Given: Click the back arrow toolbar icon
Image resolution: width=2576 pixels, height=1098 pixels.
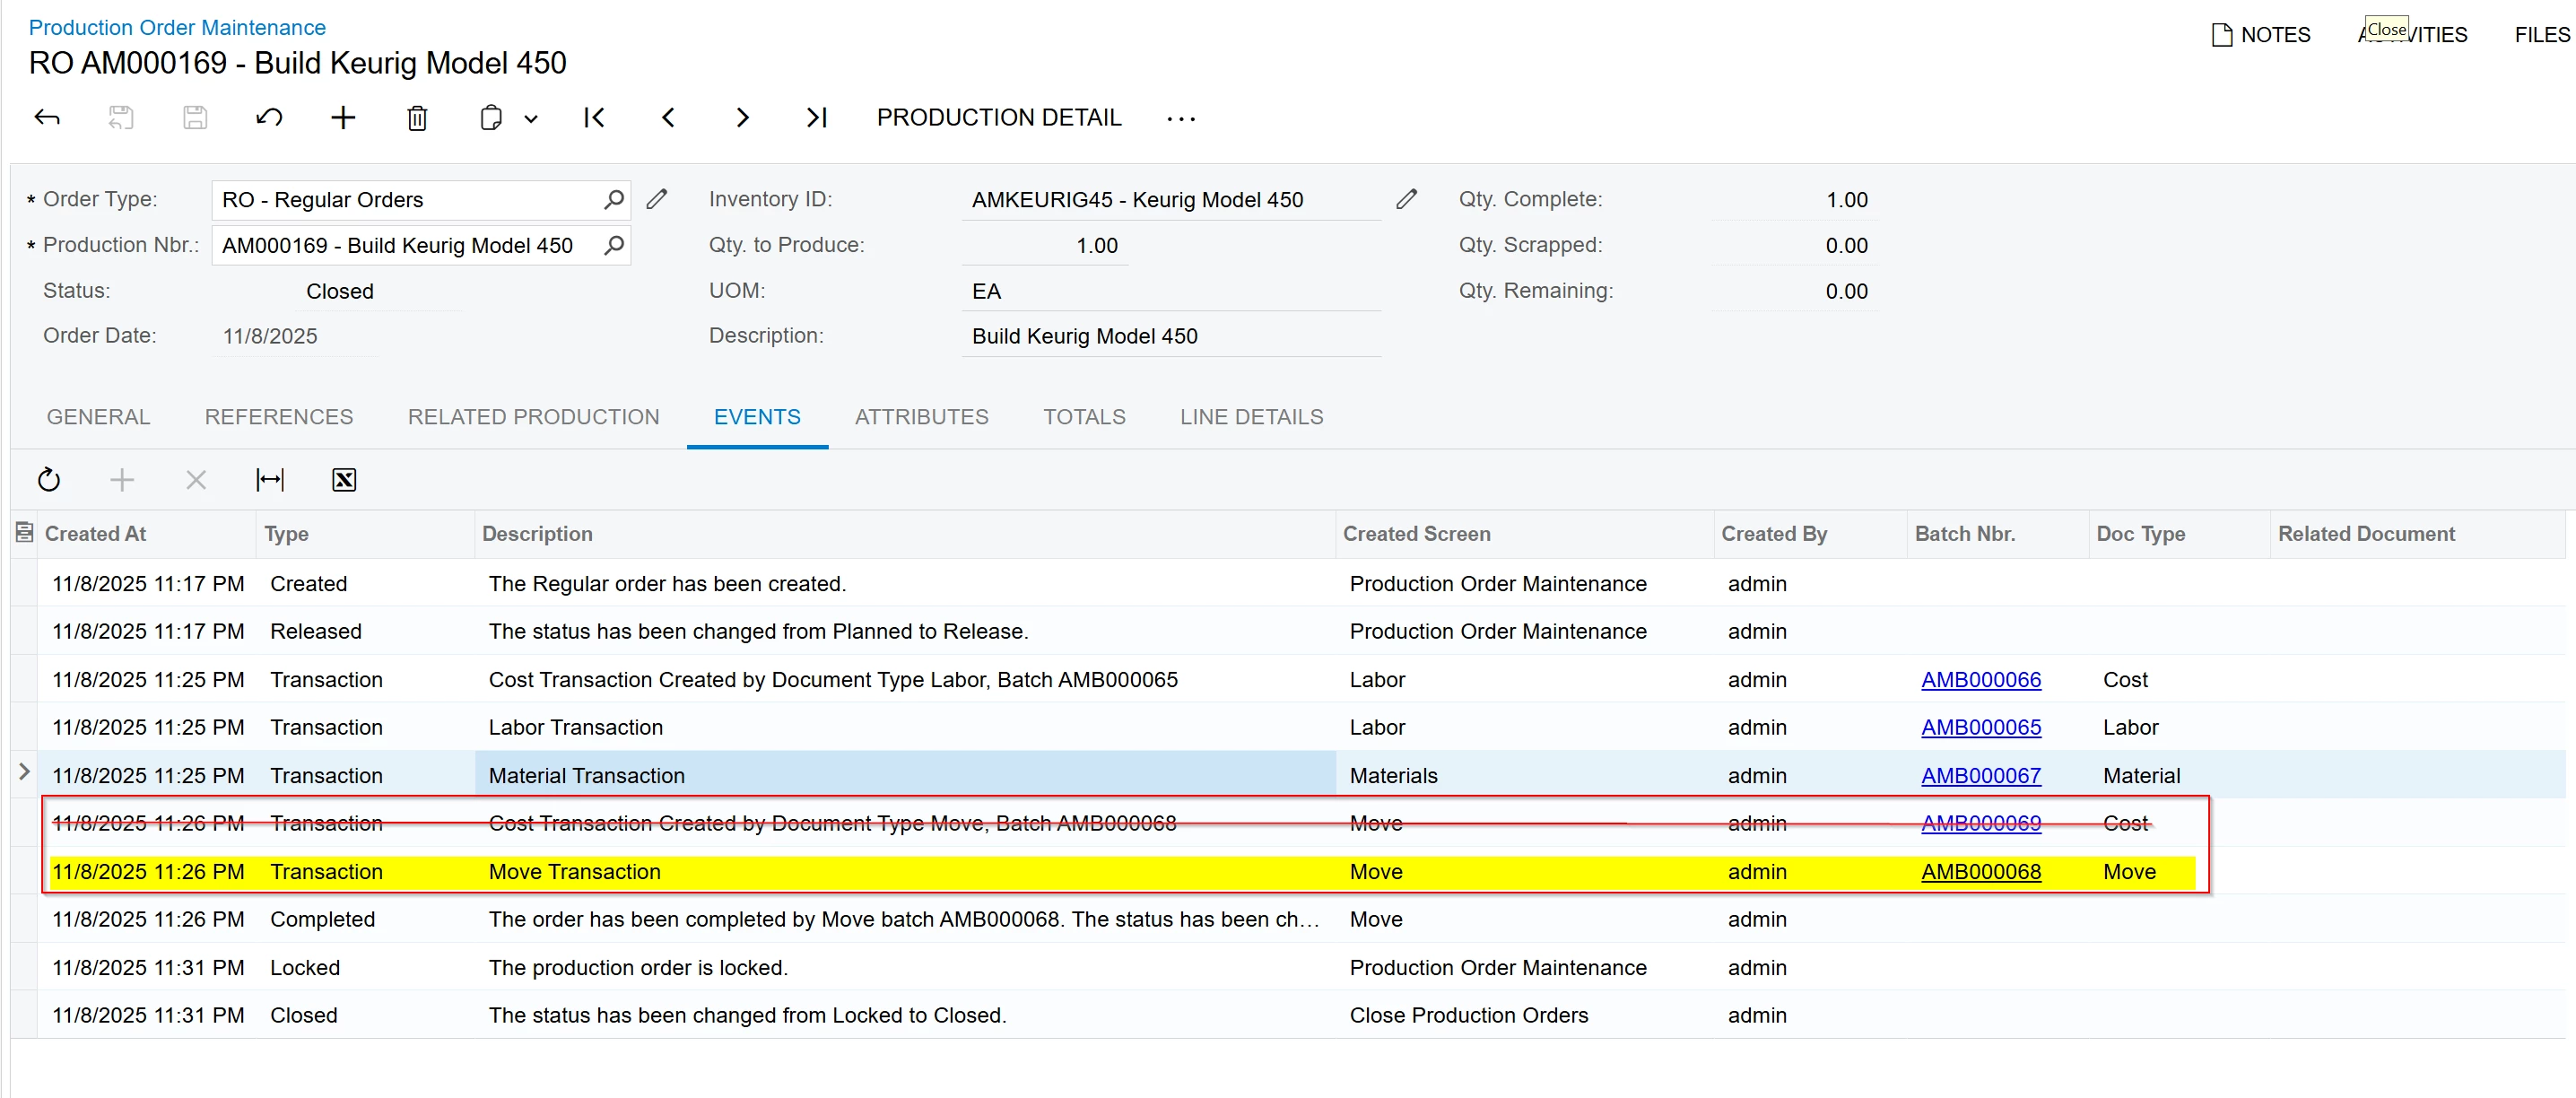Looking at the screenshot, I should (x=47, y=118).
